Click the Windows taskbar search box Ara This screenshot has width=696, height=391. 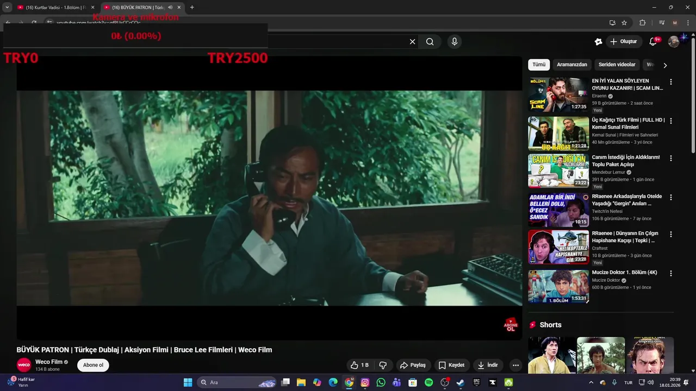(237, 382)
